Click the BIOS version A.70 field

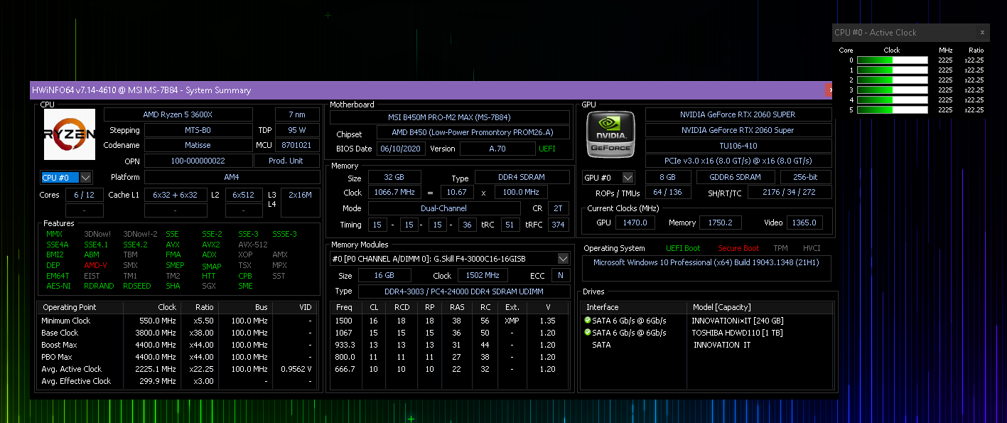point(497,149)
